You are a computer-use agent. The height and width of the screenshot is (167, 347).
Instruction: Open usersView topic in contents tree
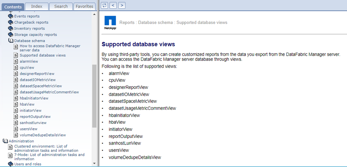coord(28,129)
